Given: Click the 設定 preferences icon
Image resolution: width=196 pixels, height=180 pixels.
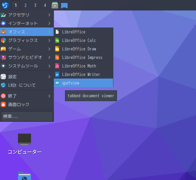Looking at the screenshot, I should 3,77.
